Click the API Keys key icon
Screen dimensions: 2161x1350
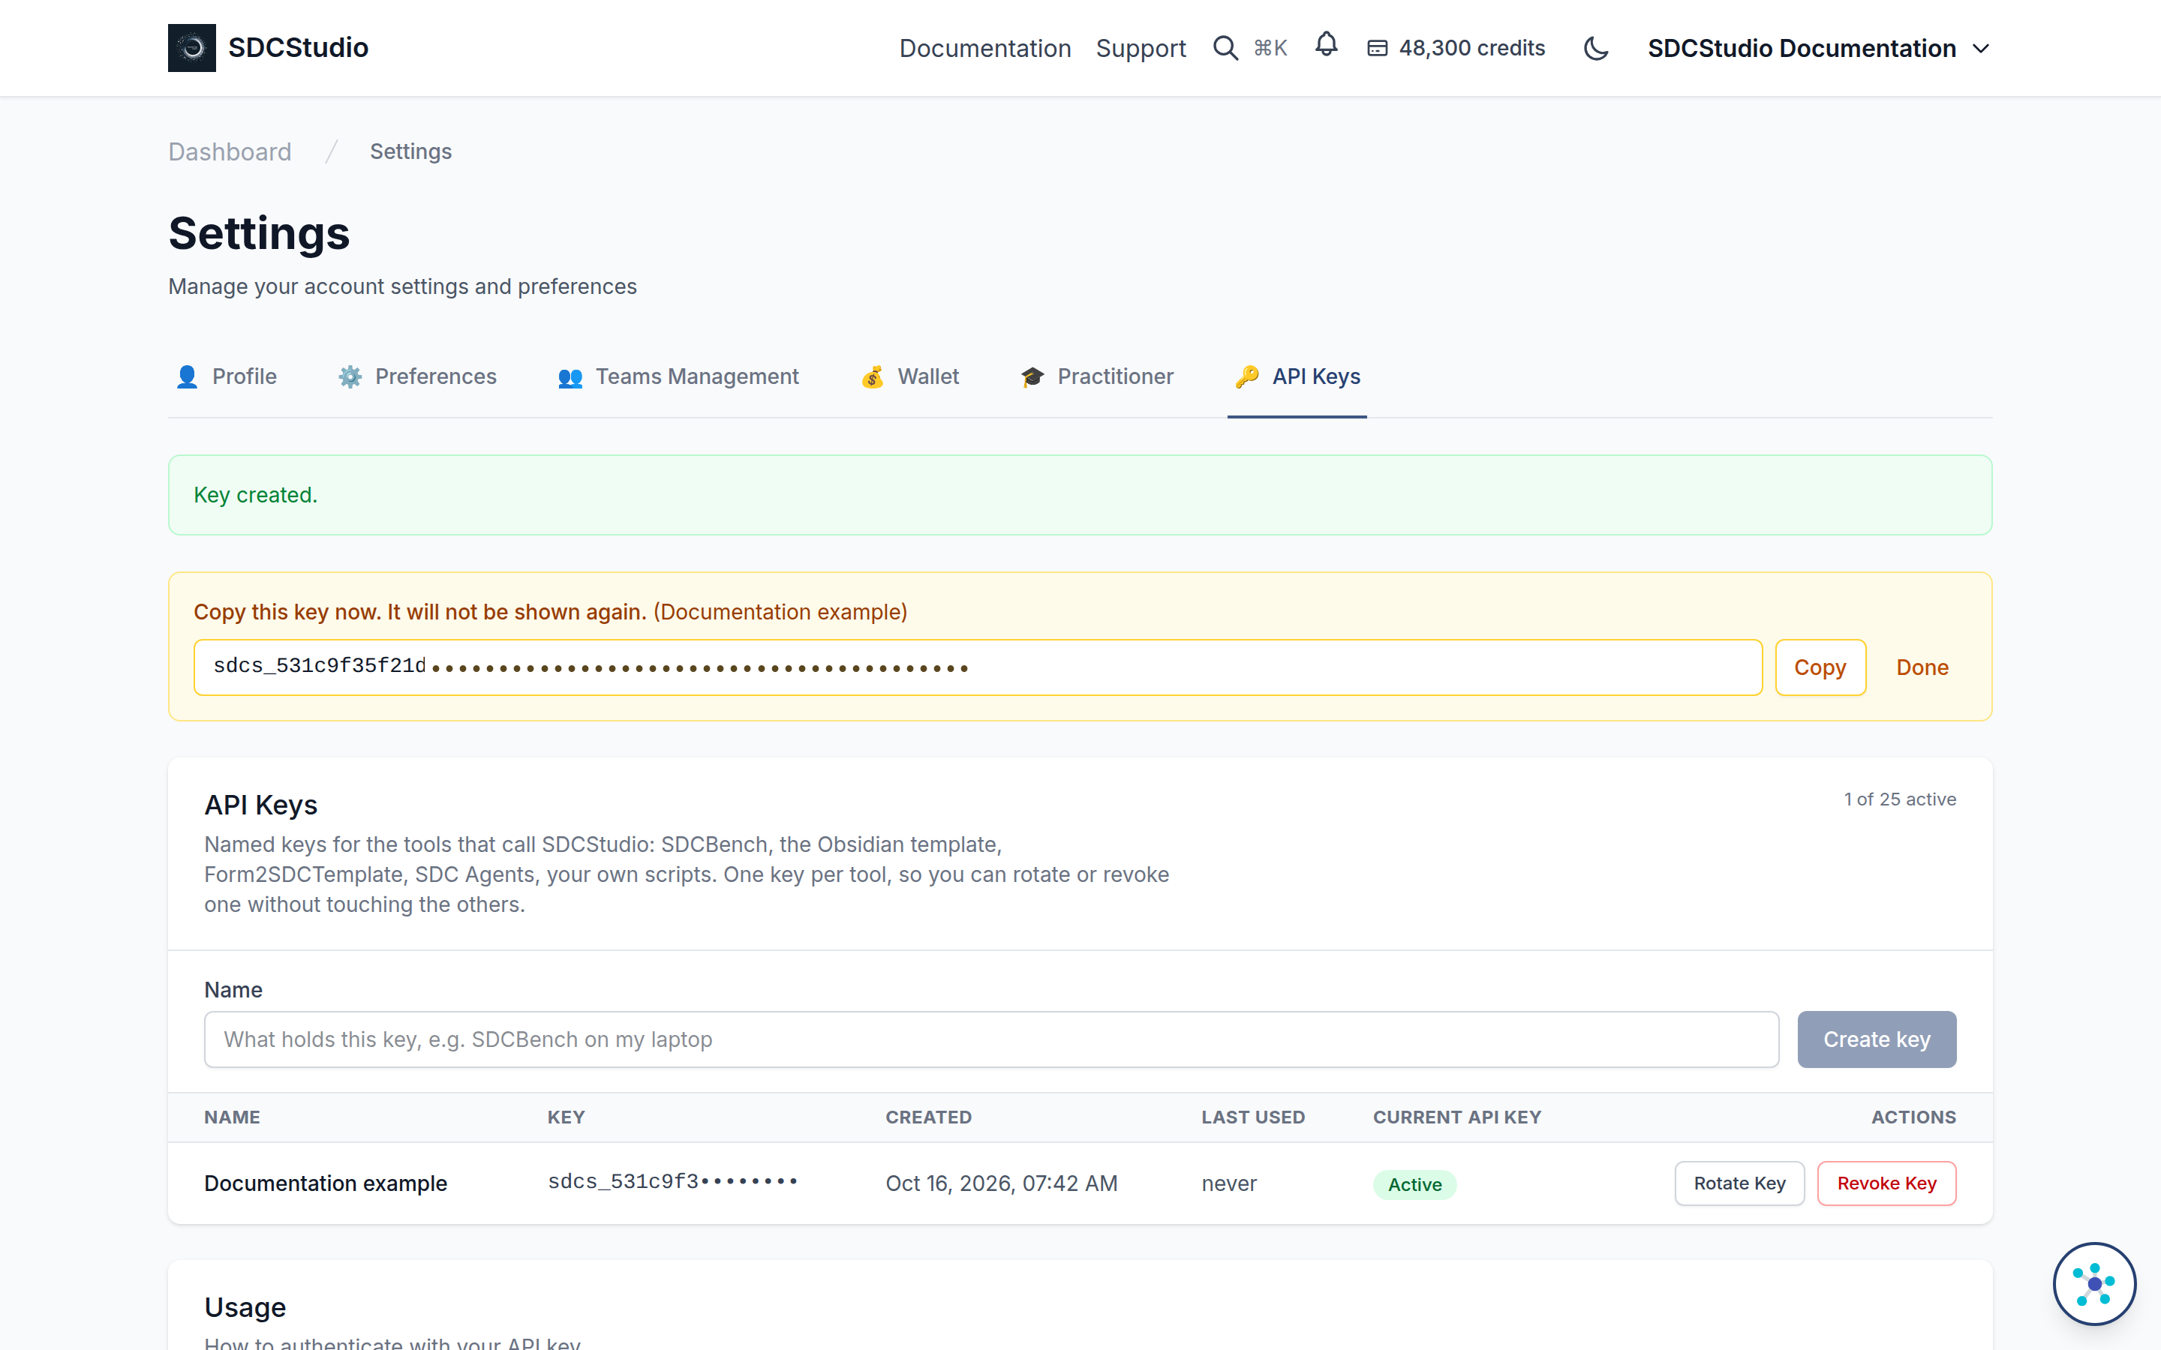[x=1246, y=376]
